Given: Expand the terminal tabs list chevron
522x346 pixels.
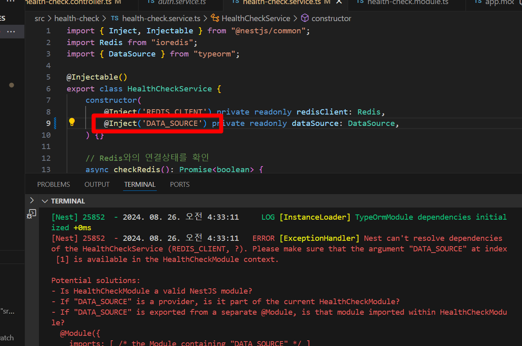Looking at the screenshot, I should 32,200.
